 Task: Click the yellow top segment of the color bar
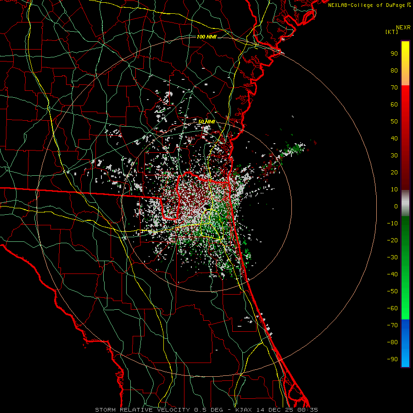(405, 63)
